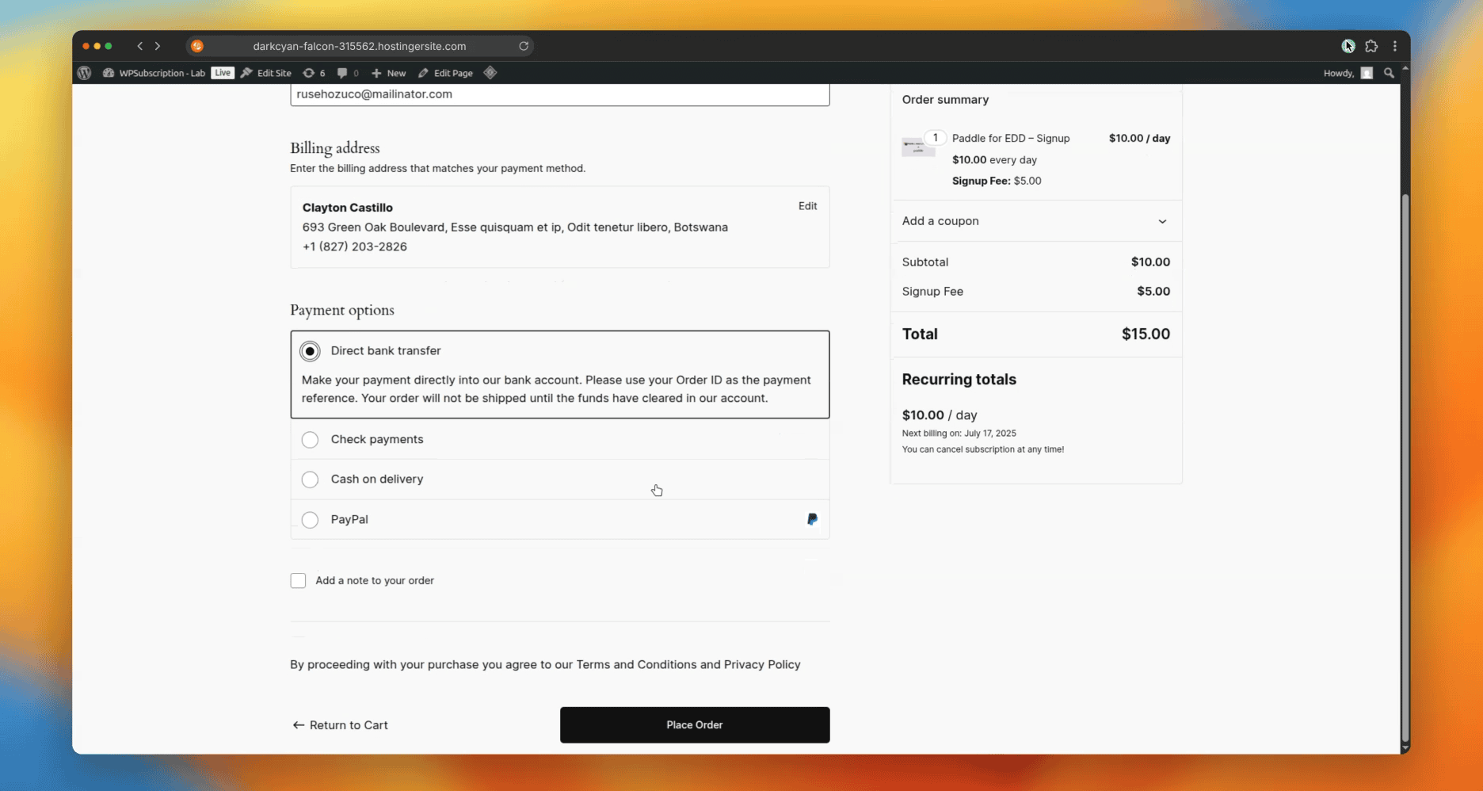
Task: Click the Clayton Castillo billing name
Action: click(x=347, y=208)
